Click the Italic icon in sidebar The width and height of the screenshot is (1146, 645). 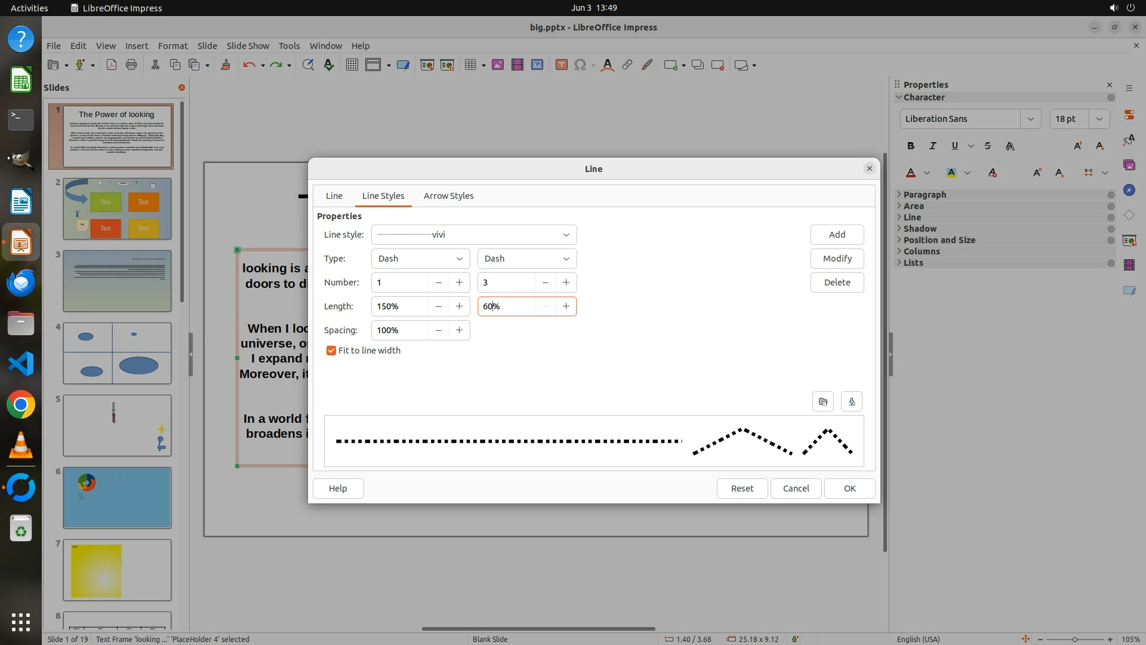click(932, 146)
